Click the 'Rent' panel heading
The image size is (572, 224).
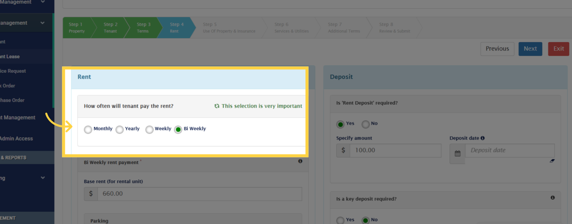click(84, 77)
